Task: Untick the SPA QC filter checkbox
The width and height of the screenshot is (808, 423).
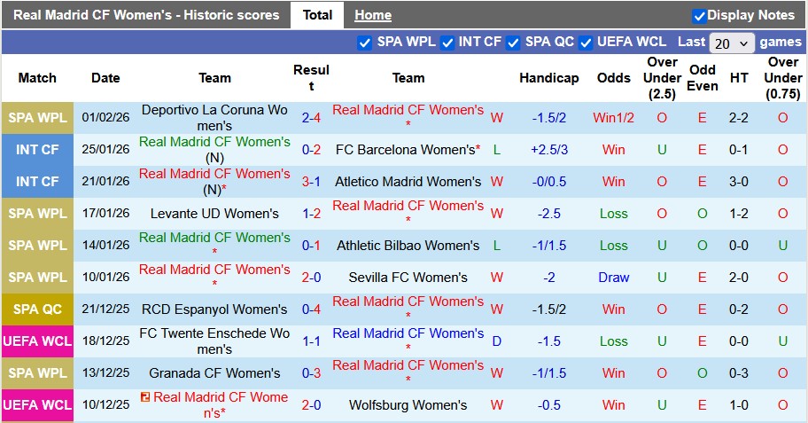Action: click(513, 43)
